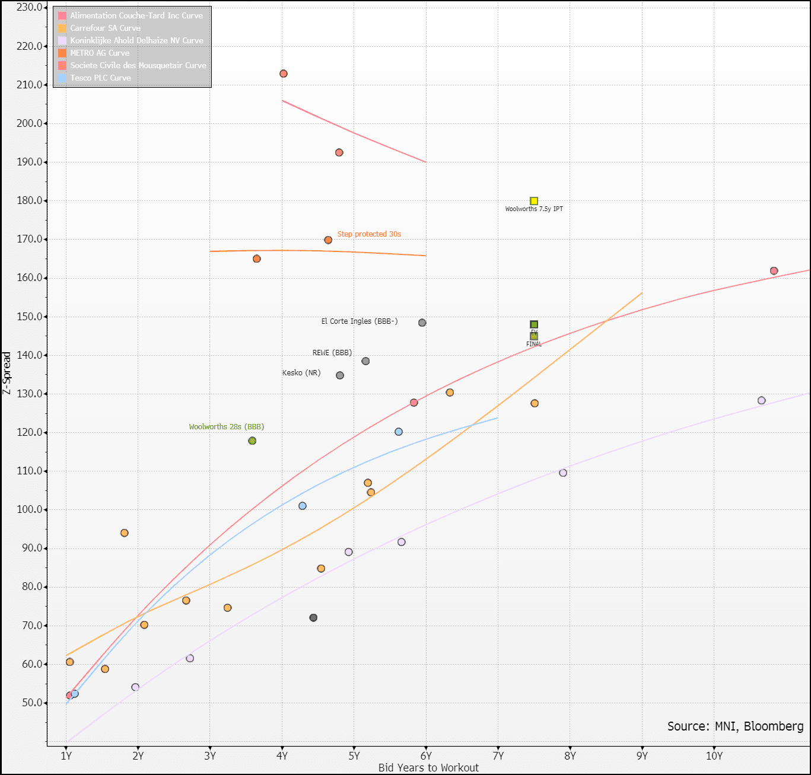Click the yellow square Woolworths 7.5y IPT marker
This screenshot has height=775, width=811.
point(534,201)
